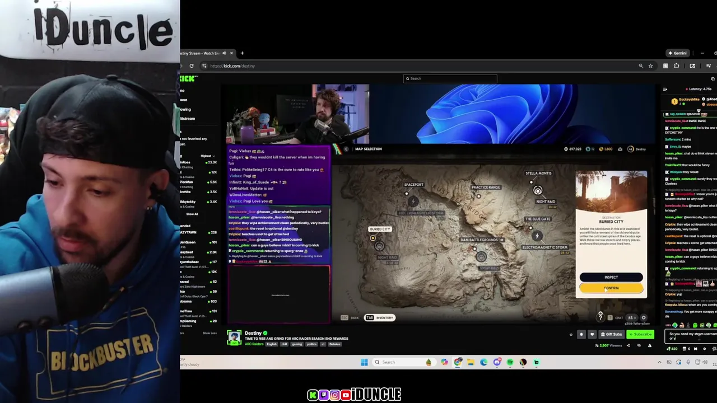Open the in-game squad members icon
This screenshot has height=403, width=717.
631,317
